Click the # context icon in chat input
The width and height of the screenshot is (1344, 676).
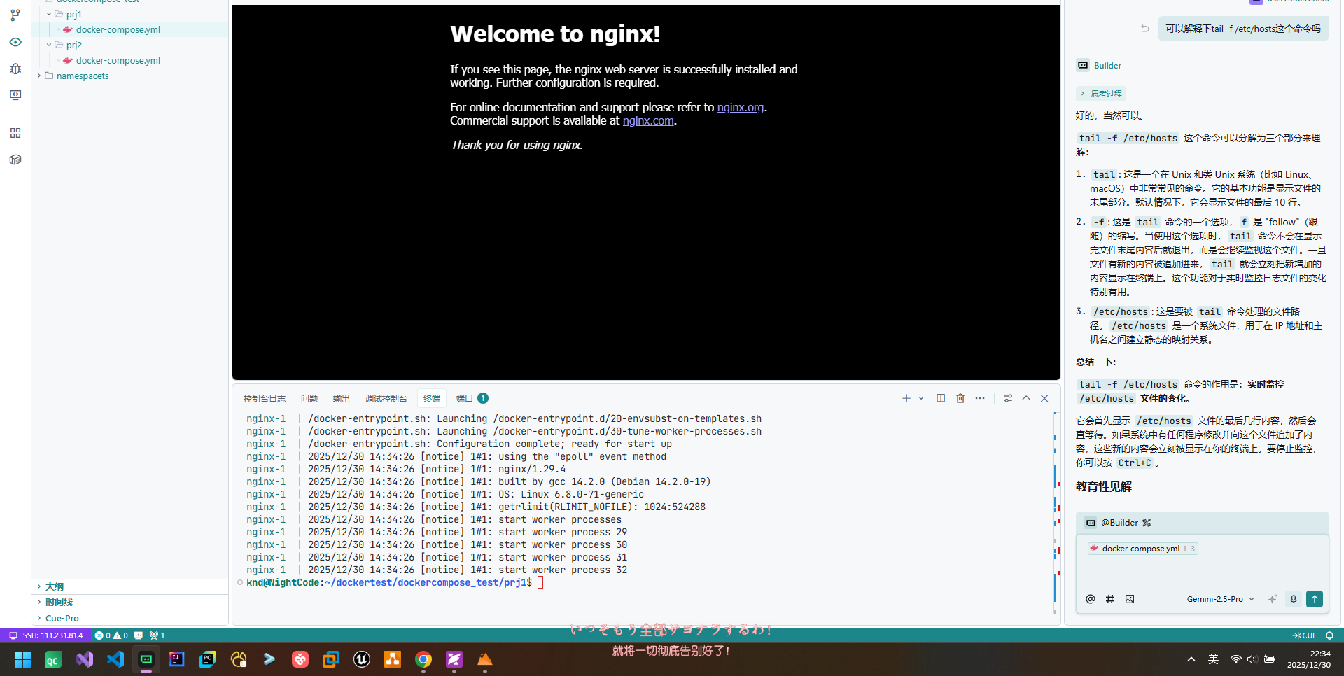tap(1110, 599)
